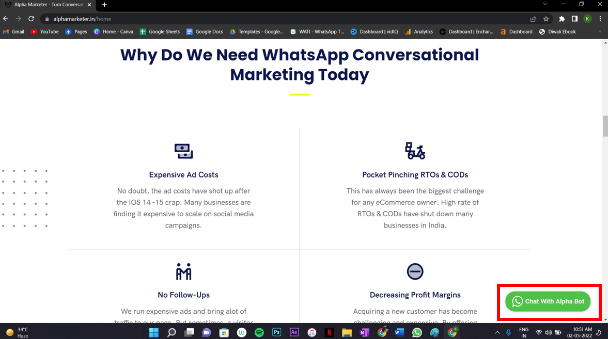Mute system volume from the tray
The width and height of the screenshot is (608, 339).
tap(548, 332)
